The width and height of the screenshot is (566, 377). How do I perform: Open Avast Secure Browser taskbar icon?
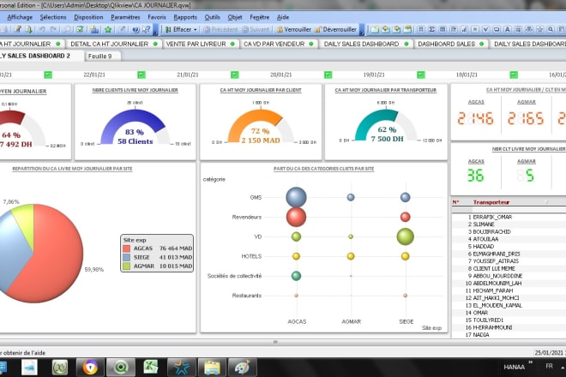[90, 368]
